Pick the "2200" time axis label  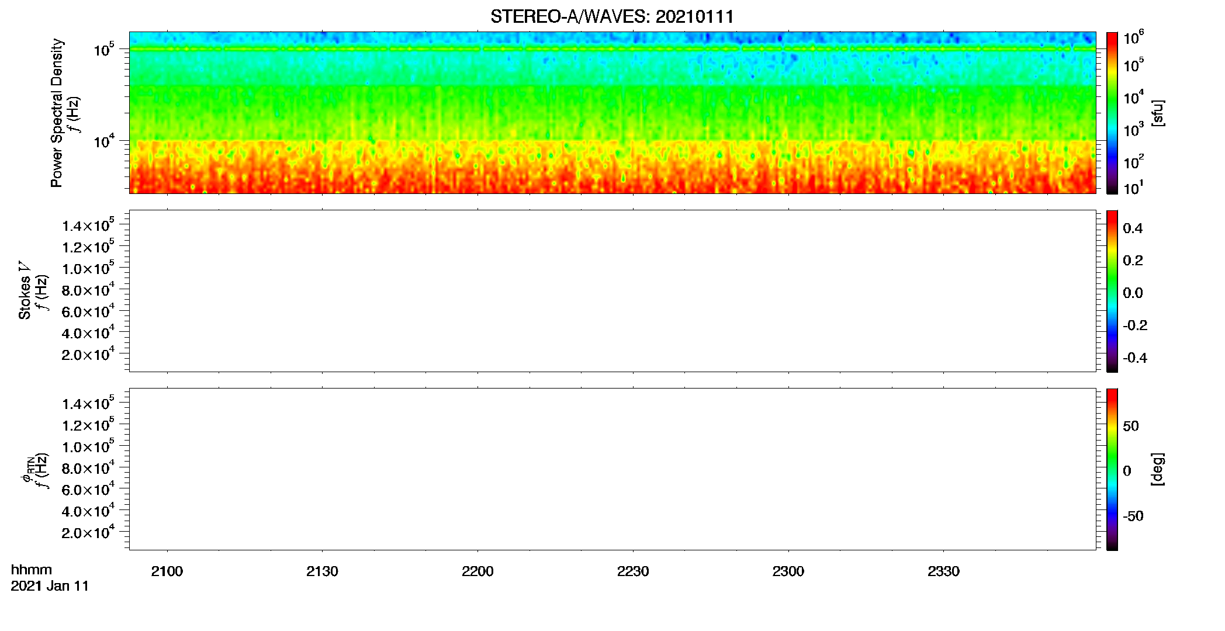coord(477,571)
